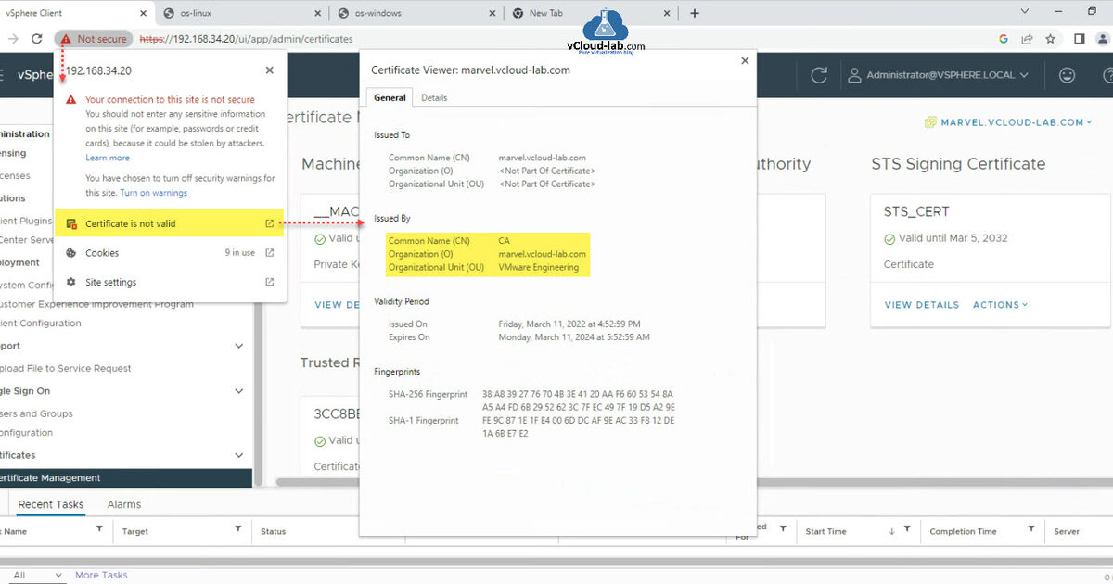This screenshot has width=1113, height=584.
Task: Bookmark this page with the star icon
Action: click(1051, 39)
